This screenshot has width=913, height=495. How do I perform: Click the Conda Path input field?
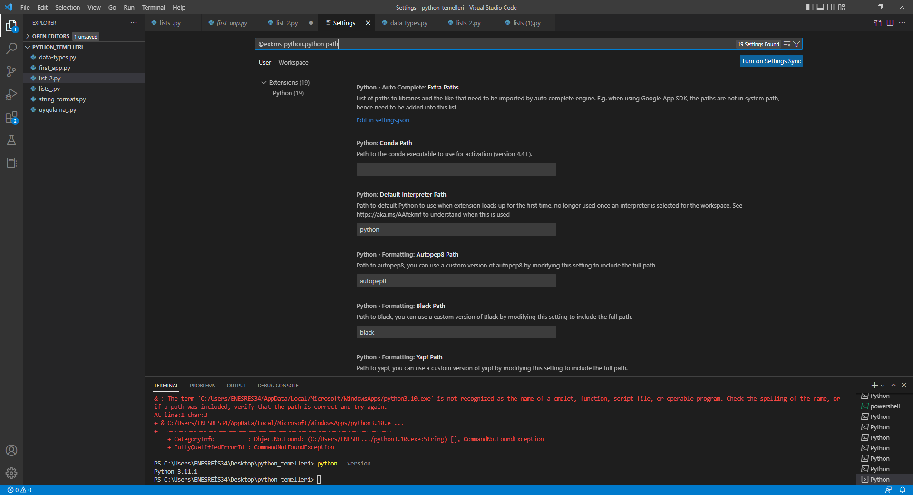pyautogui.click(x=456, y=169)
